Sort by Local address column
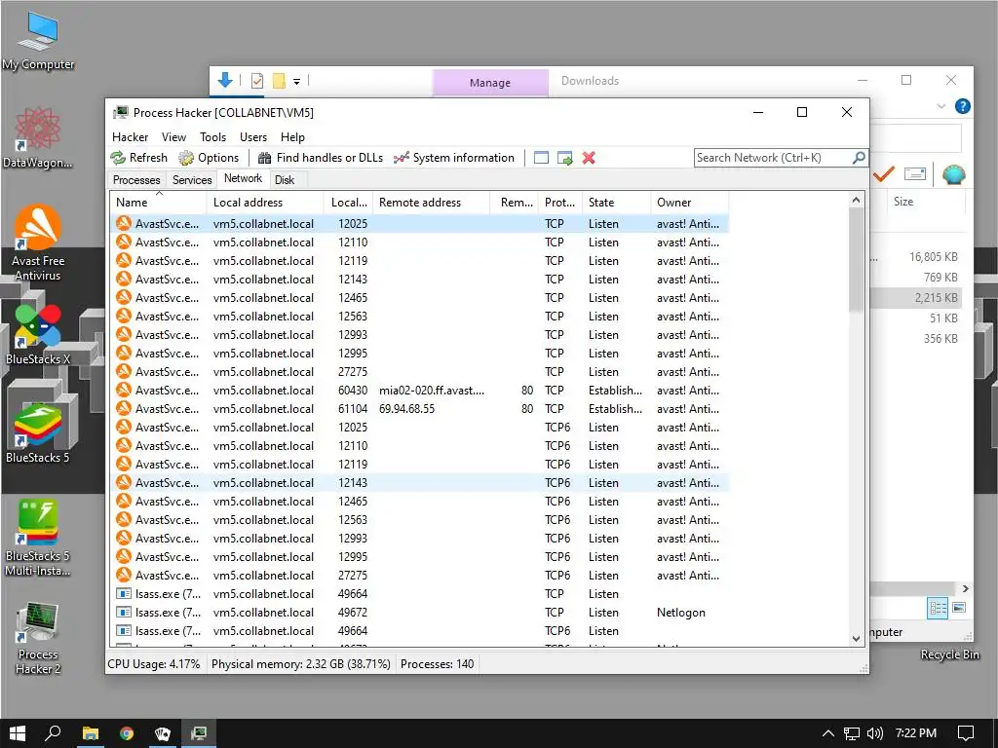 tap(265, 203)
